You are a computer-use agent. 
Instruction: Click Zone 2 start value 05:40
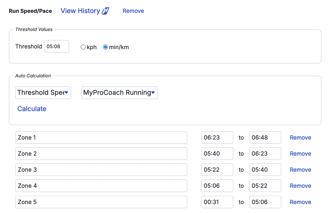[217, 154]
